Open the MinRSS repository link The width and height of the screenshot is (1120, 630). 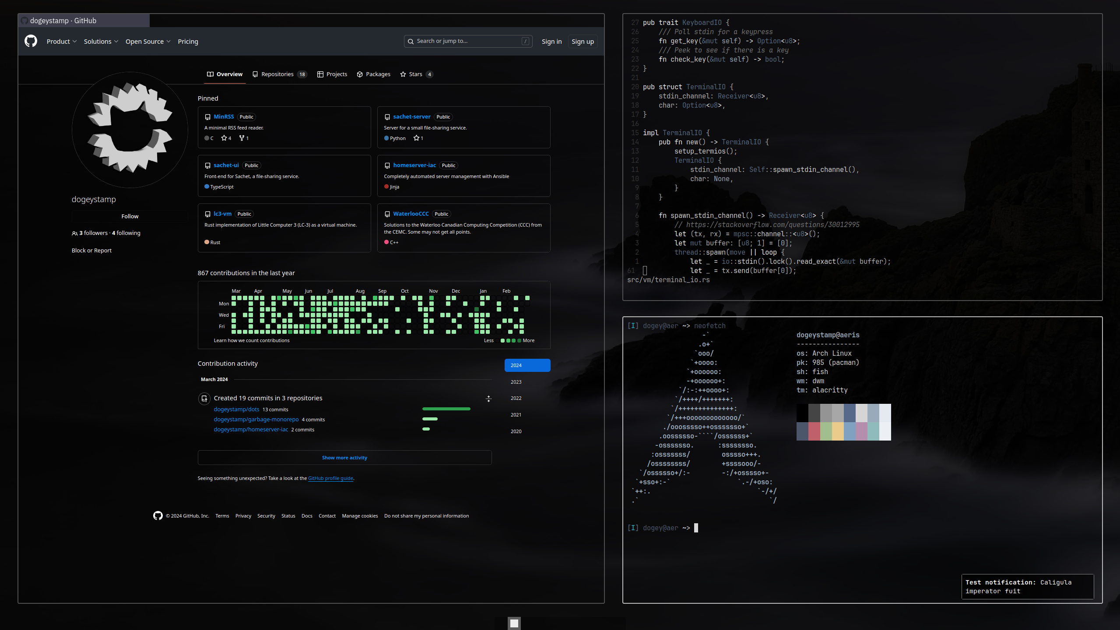point(224,117)
